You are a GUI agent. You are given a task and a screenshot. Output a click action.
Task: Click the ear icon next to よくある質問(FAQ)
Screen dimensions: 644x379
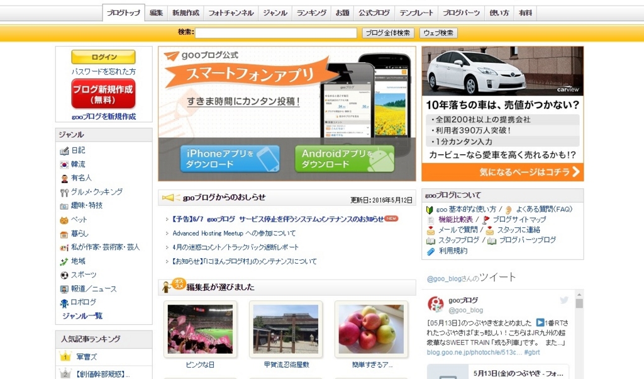click(x=509, y=210)
